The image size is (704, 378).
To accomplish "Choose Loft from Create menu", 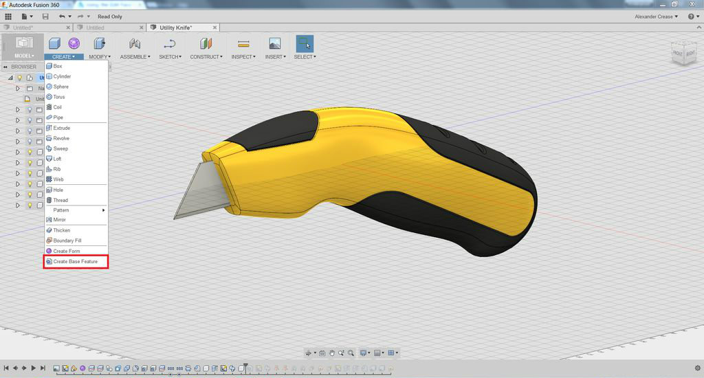I will click(76, 159).
